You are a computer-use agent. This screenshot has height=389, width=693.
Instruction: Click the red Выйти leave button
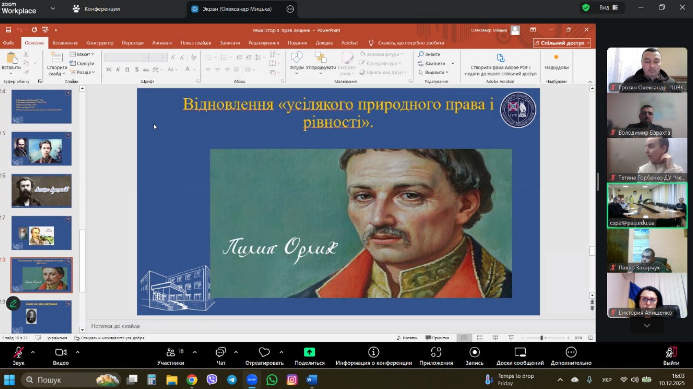tap(671, 355)
